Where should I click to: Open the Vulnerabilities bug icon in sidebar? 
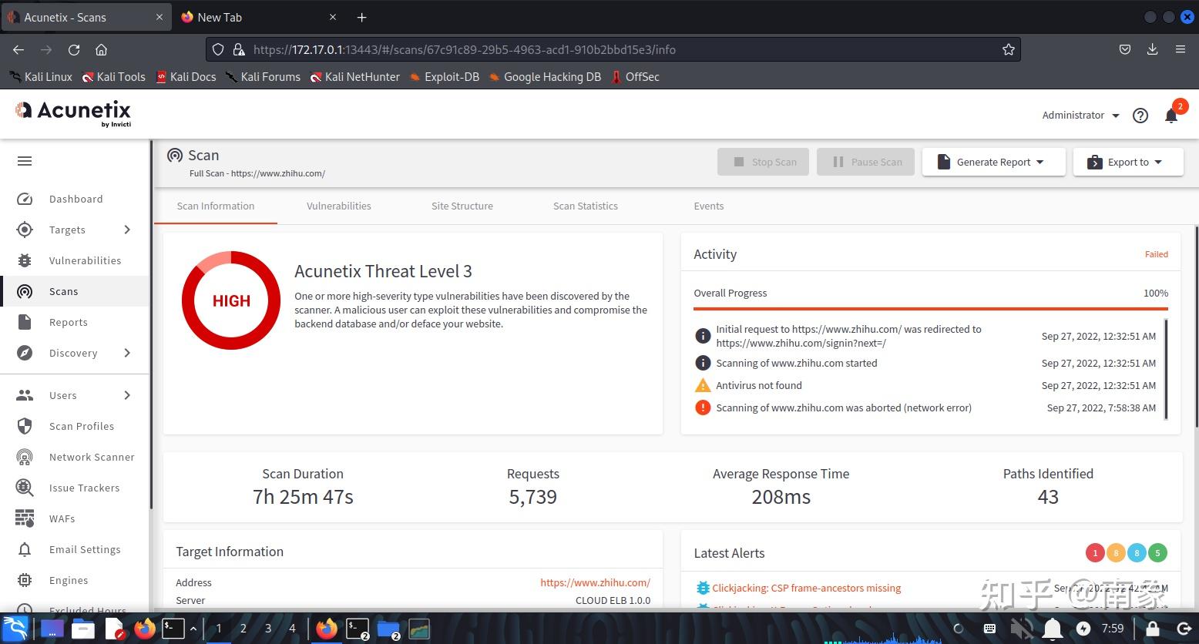click(x=25, y=260)
